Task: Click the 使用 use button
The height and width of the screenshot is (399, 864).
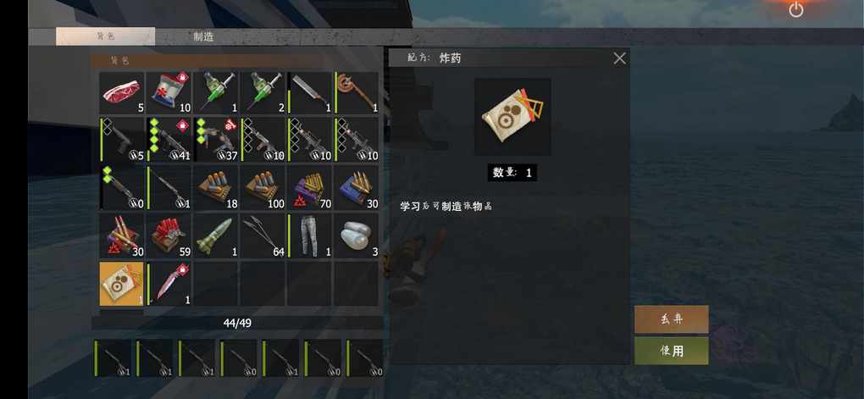Action: click(671, 351)
